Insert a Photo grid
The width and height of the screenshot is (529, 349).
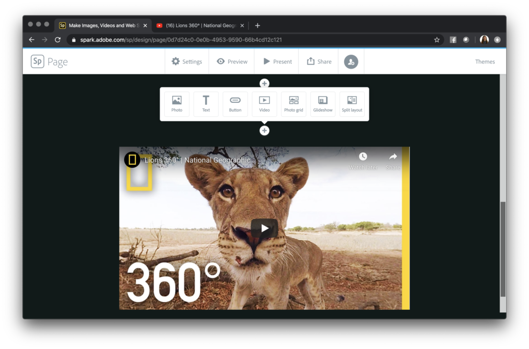click(x=293, y=104)
